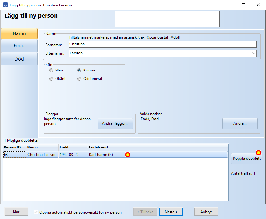
Task: Click the PersonID column header
Action: click(x=15, y=147)
